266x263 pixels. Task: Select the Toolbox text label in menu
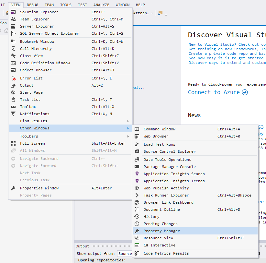28,107
